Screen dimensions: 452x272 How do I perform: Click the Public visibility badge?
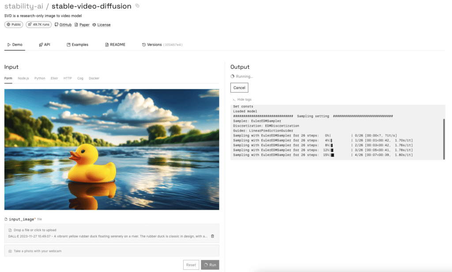(14, 25)
